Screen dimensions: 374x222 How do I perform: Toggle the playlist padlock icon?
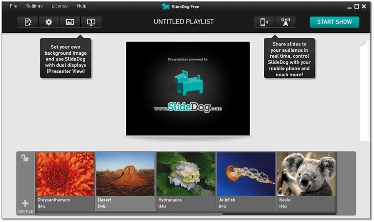tap(25, 157)
